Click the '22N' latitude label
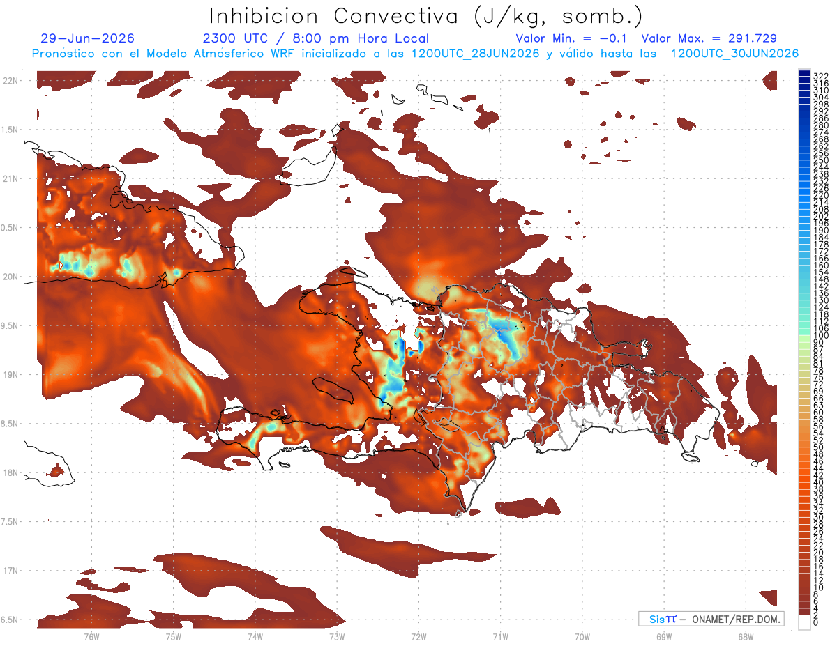The width and height of the screenshot is (837, 646). click(x=11, y=81)
